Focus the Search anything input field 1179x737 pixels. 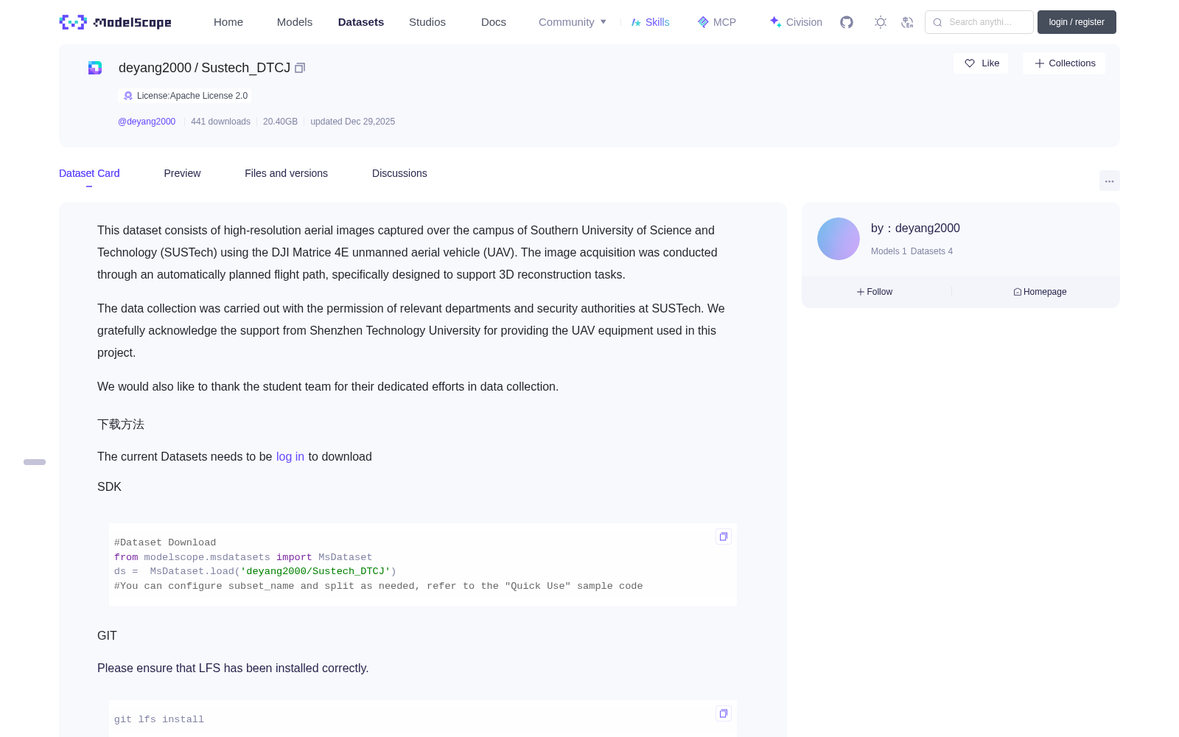979,22
